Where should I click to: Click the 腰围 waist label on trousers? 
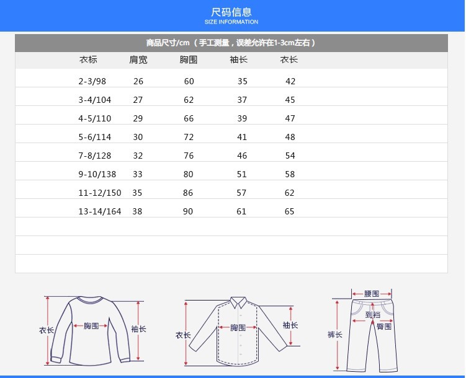coord(372,294)
